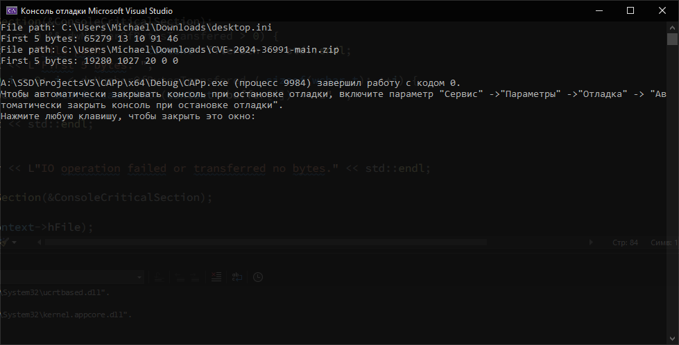
Task: Click the console scrollbar down arrow
Action: click(x=673, y=339)
